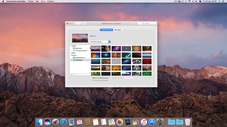Open iTunes music note icon
Image resolution: width=227 pixels, height=127 pixels.
(x=144, y=122)
